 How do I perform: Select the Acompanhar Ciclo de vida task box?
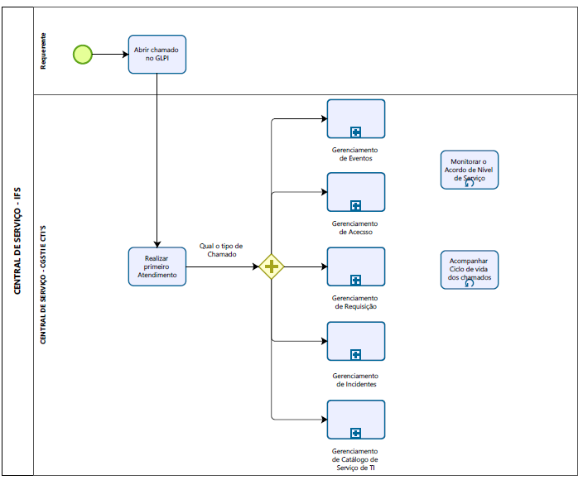470,267
